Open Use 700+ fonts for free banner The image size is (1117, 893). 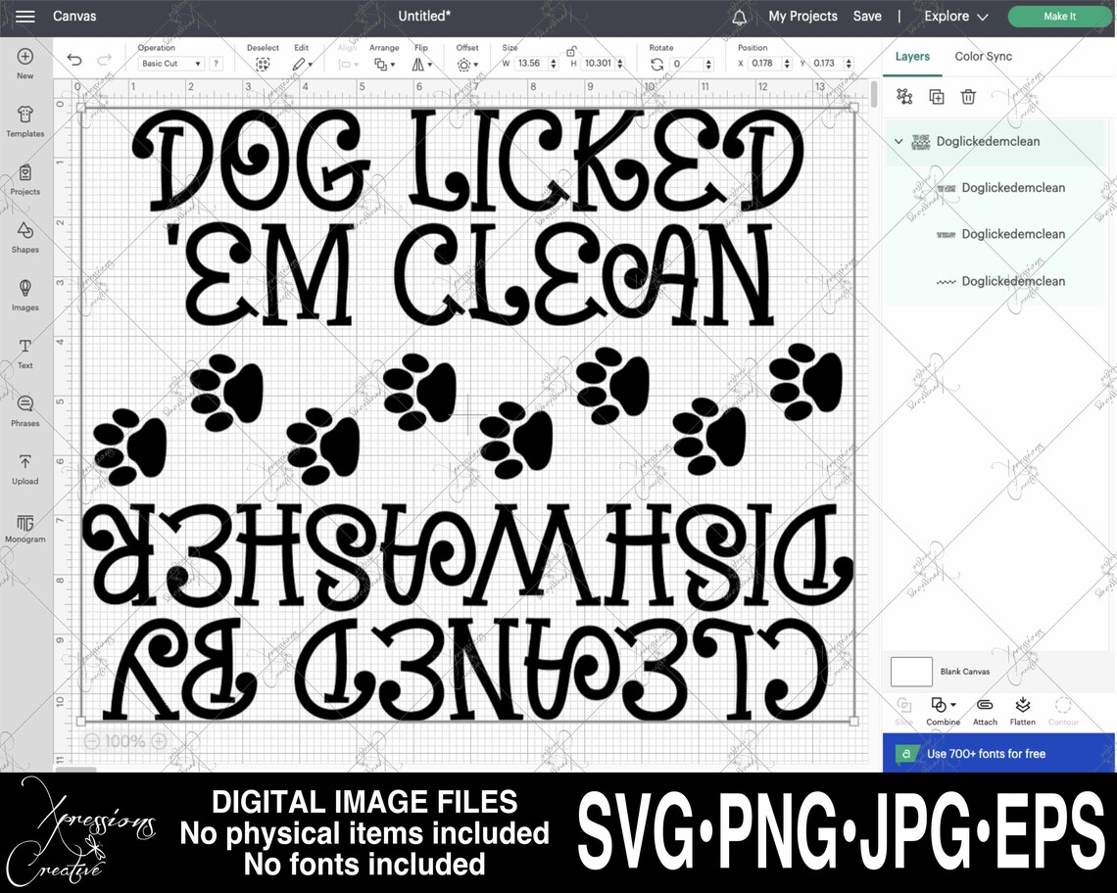[x=998, y=753]
